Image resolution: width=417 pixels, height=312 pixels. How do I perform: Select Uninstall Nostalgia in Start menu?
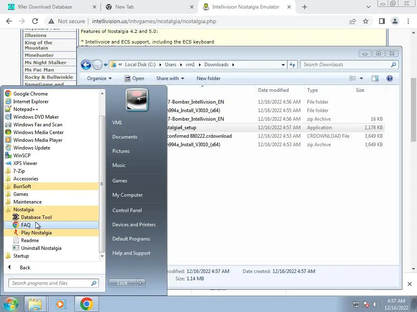(51, 248)
